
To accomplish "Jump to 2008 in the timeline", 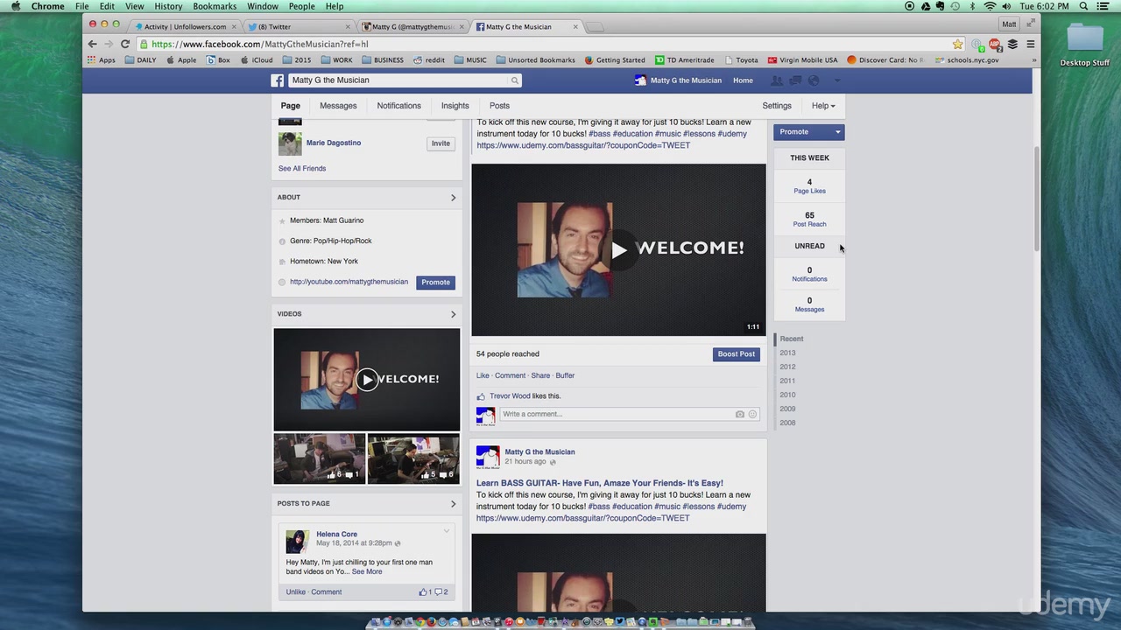I will pos(788,423).
